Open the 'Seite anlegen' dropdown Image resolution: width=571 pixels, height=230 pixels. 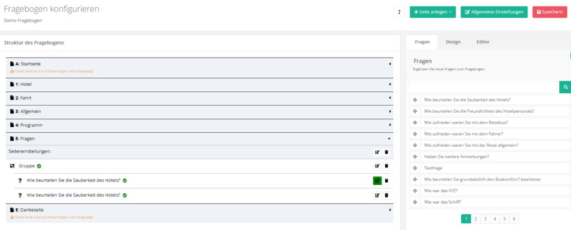pyautogui.click(x=433, y=12)
